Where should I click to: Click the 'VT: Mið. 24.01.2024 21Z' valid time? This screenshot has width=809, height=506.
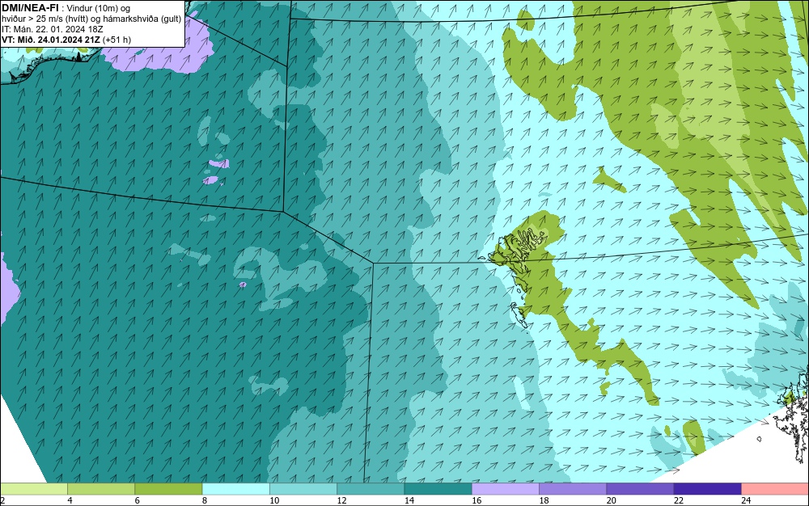coord(51,40)
